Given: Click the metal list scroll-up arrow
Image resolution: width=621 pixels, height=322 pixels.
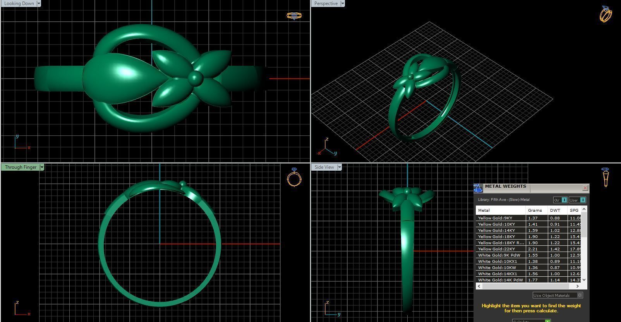Looking at the screenshot, I should tap(584, 209).
